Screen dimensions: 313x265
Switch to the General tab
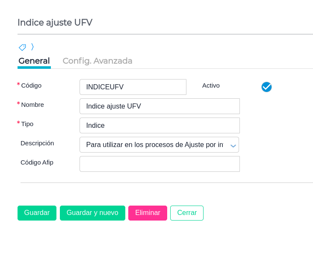[34, 61]
